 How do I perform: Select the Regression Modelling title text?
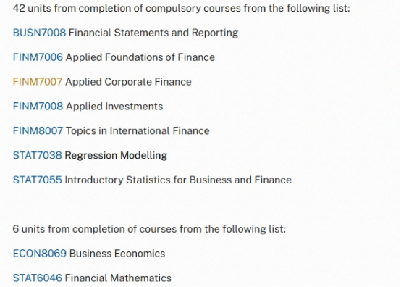click(x=116, y=155)
